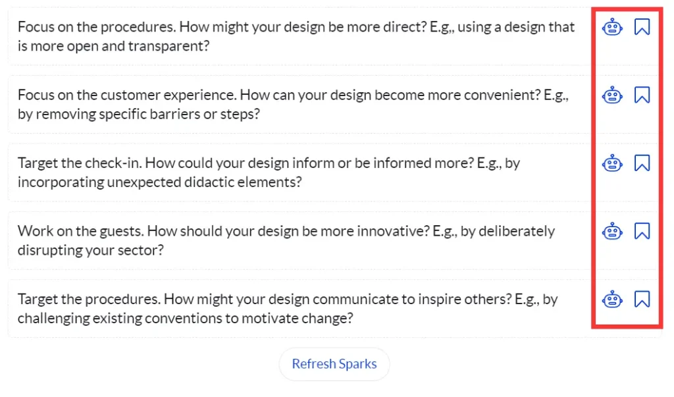The width and height of the screenshot is (674, 397).
Task: Click the bookmark icon on the procedures spark
Action: tap(642, 27)
